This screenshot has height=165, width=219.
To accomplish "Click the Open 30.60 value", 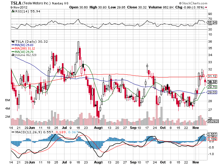I will point(79,7).
